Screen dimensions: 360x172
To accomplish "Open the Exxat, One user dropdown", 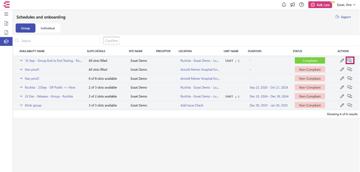I will 346,5.
